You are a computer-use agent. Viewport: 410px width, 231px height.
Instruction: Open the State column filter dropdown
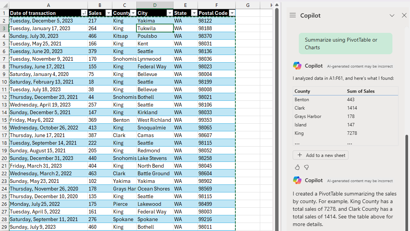click(x=194, y=13)
